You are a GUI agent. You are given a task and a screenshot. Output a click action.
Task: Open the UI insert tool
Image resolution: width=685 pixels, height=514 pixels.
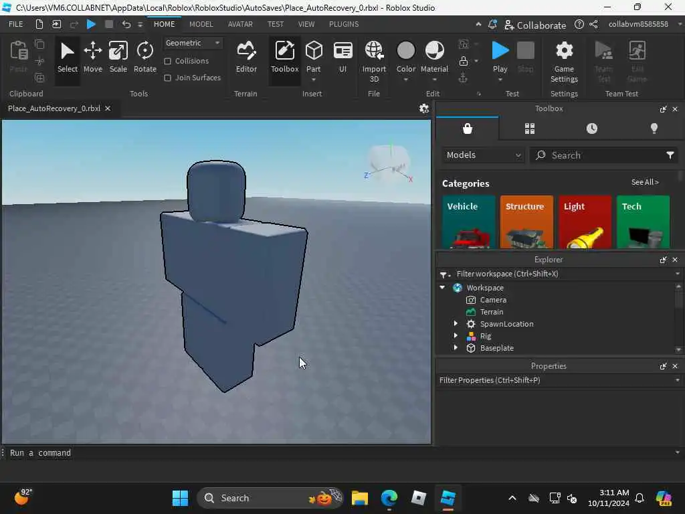click(x=343, y=58)
